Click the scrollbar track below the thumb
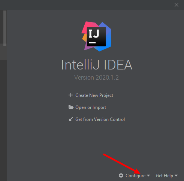 (x=5, y=113)
